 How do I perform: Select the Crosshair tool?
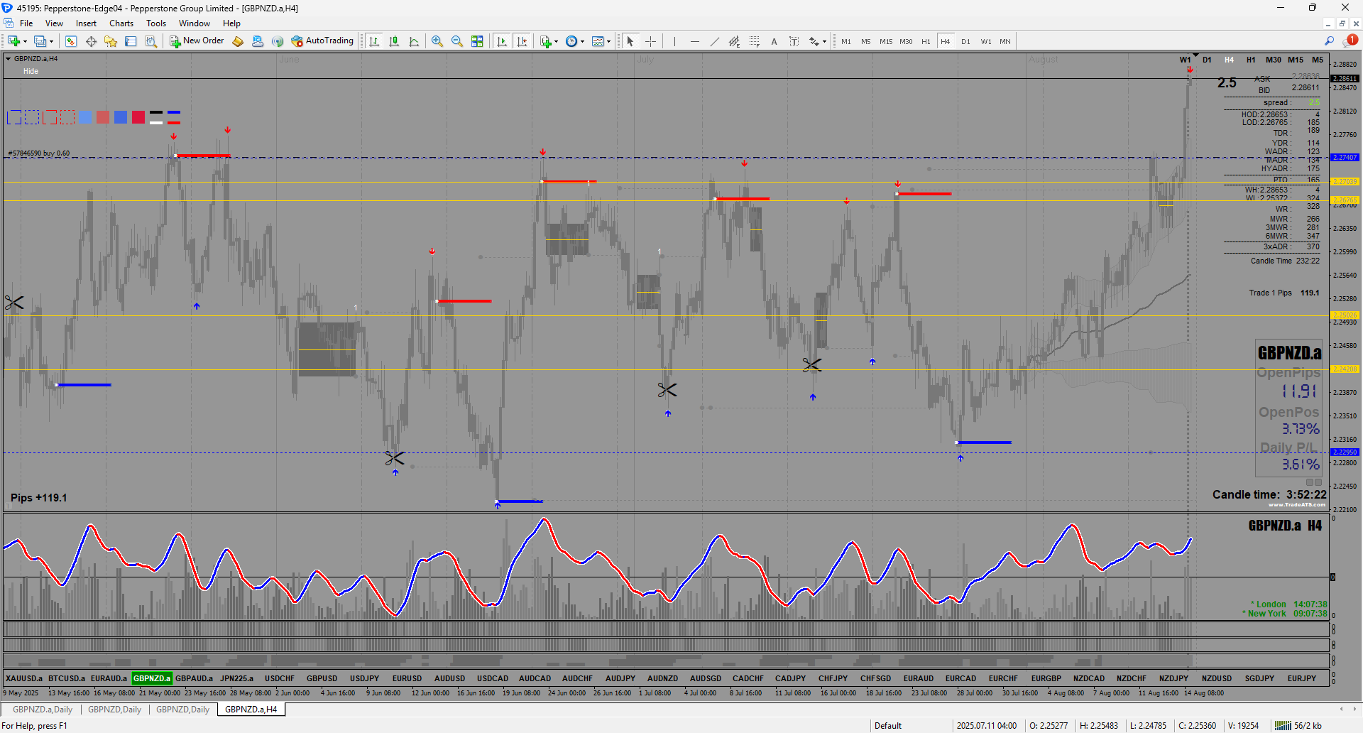click(x=650, y=41)
